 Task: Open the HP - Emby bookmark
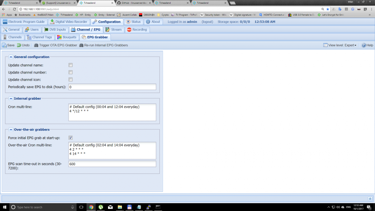(x=83, y=15)
